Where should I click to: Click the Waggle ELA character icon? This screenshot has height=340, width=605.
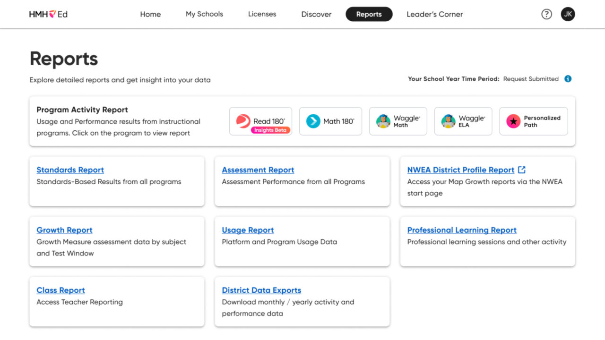448,121
